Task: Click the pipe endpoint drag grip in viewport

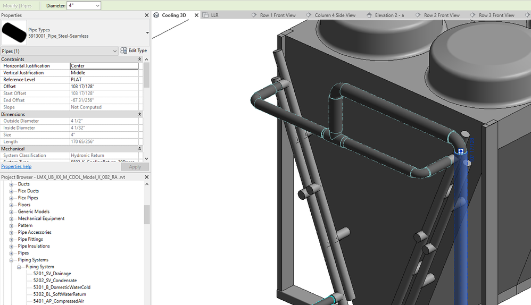Action: 461,151
